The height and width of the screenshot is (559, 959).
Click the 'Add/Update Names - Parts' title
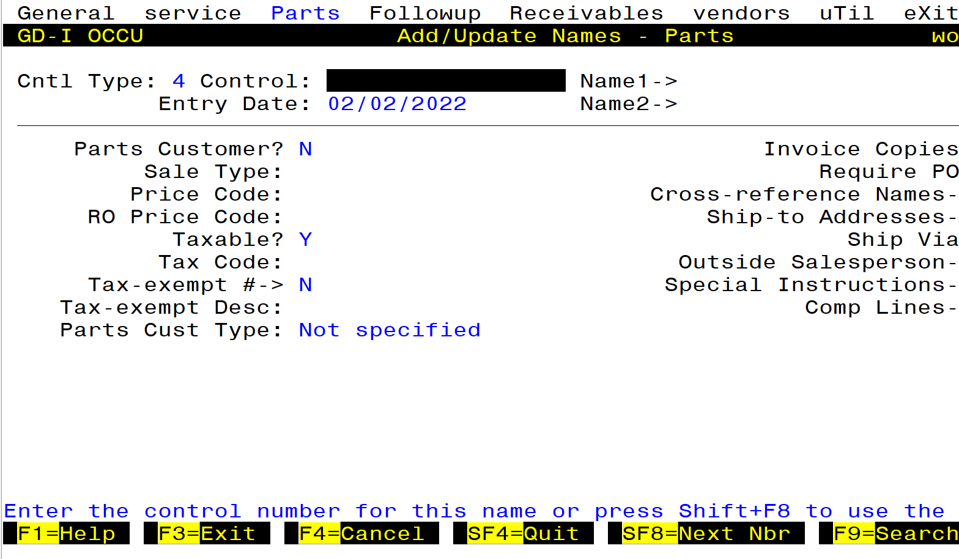point(565,35)
